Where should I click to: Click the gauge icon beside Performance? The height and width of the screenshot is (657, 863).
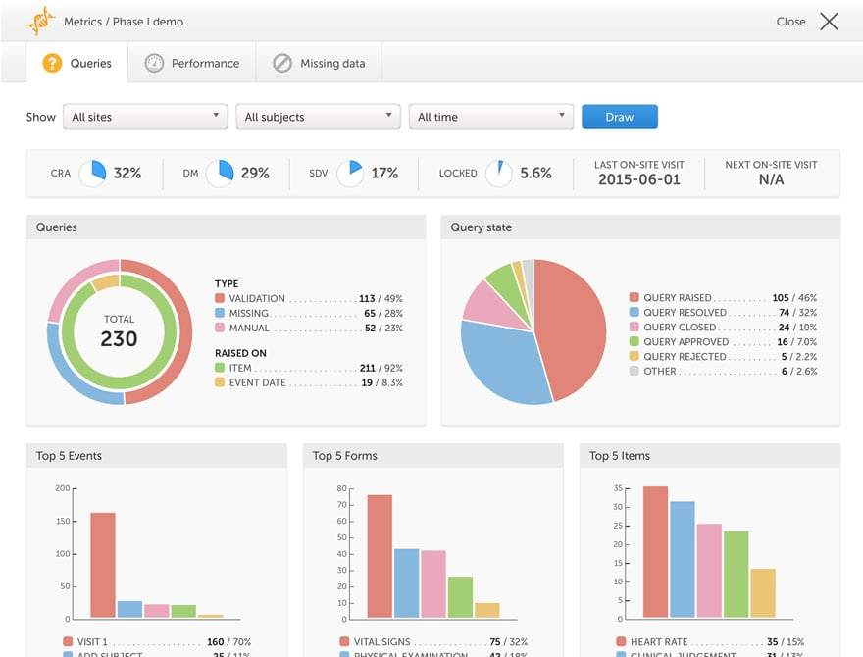click(x=154, y=63)
